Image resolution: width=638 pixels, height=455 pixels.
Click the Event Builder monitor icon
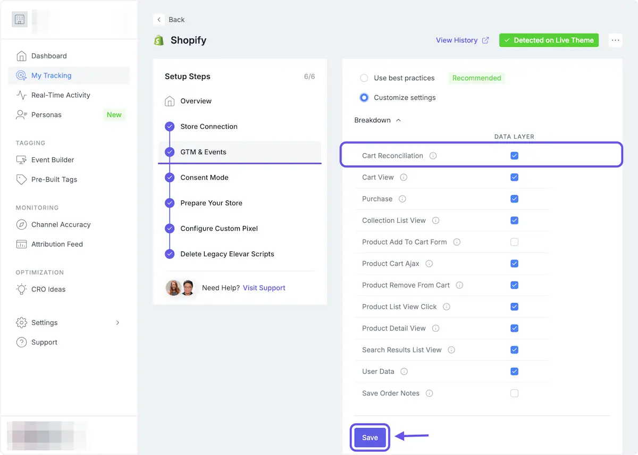click(x=21, y=160)
